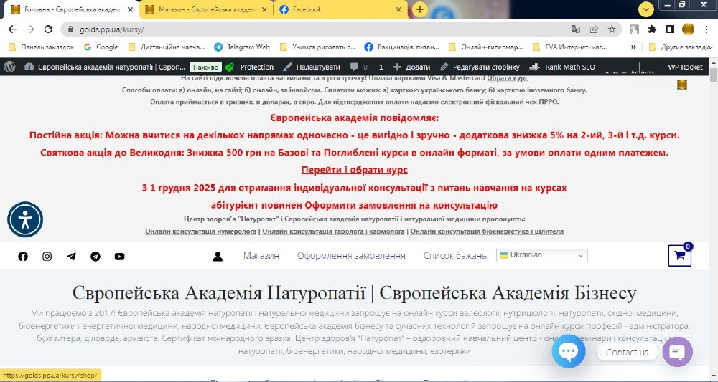Screen dimensions: 718x382
Task: Toggle the browser side panel icon
Action: point(670,29)
